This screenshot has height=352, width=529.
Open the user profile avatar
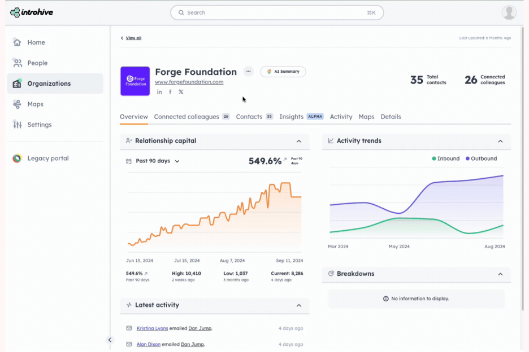coord(509,12)
